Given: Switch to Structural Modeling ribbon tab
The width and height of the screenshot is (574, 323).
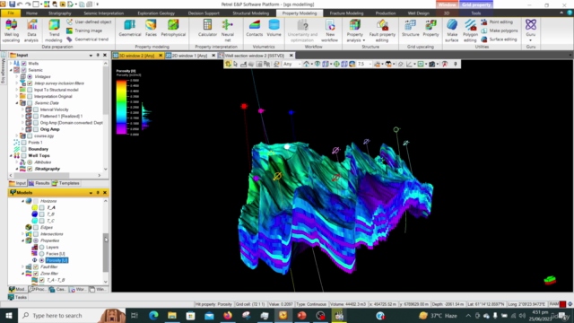Looking at the screenshot, I should click(x=251, y=13).
